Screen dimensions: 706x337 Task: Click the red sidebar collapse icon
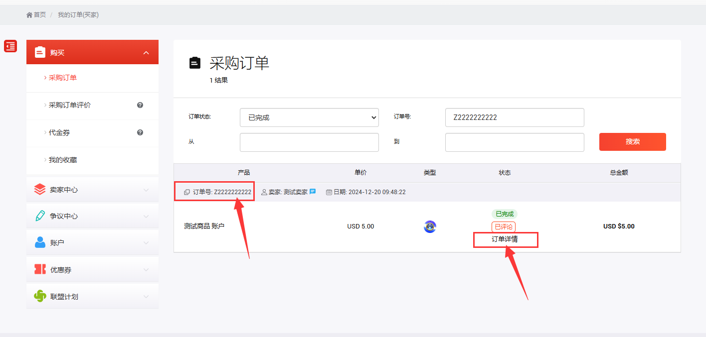tap(10, 46)
